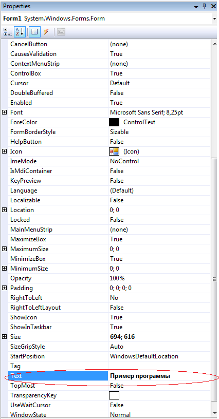Select the CausesValidation property
This screenshot has width=219, height=419.
coord(33,54)
